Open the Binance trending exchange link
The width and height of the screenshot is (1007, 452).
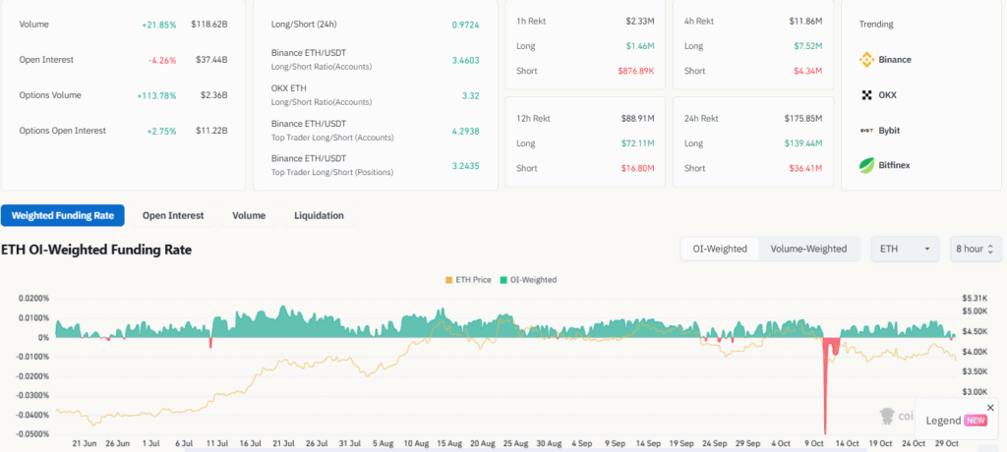click(894, 60)
